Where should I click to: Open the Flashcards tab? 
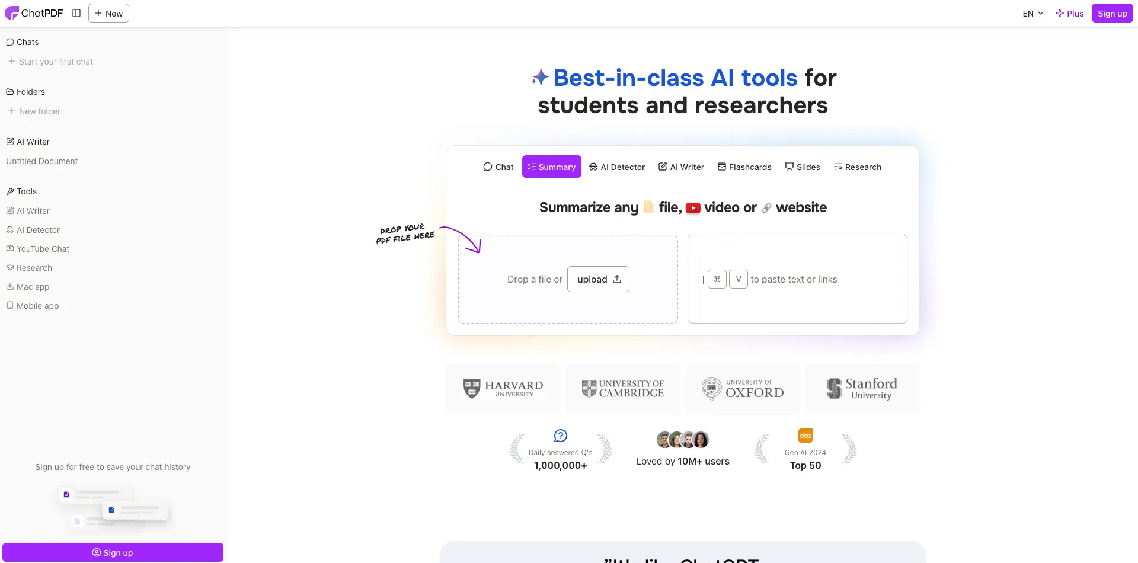[744, 167]
